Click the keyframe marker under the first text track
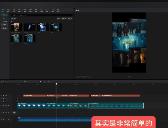This screenshot has width=168, height=128. 57,98
